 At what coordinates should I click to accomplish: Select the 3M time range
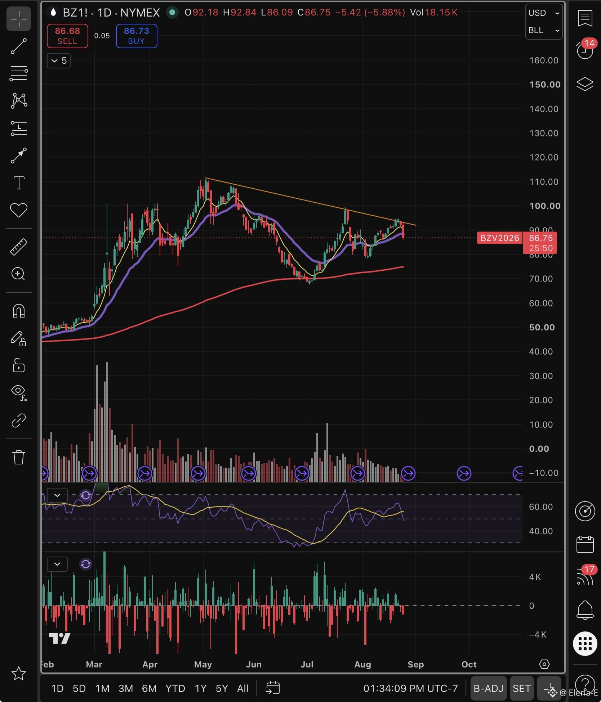coord(126,688)
